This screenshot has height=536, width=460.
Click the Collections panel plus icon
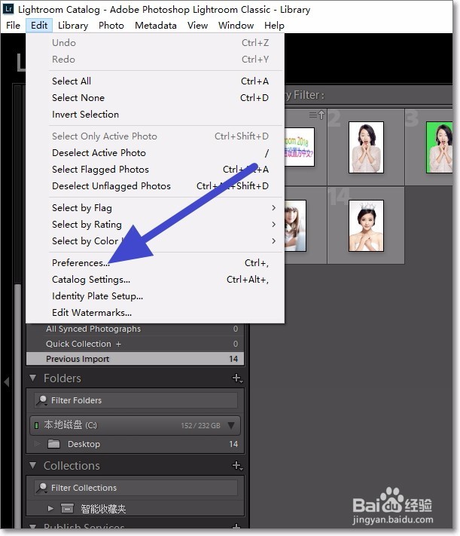click(x=237, y=465)
